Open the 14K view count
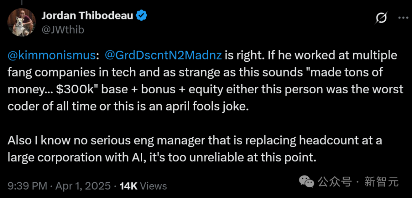The width and height of the screenshot is (412, 198). [129, 186]
